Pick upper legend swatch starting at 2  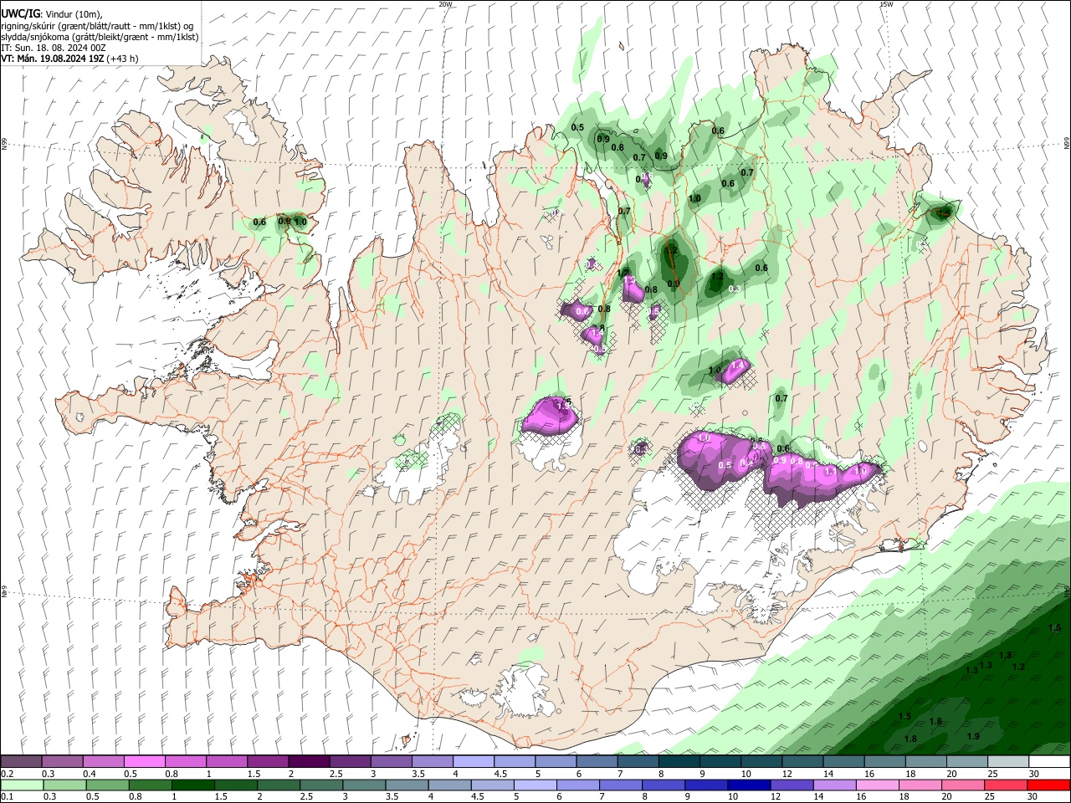[x=308, y=762]
